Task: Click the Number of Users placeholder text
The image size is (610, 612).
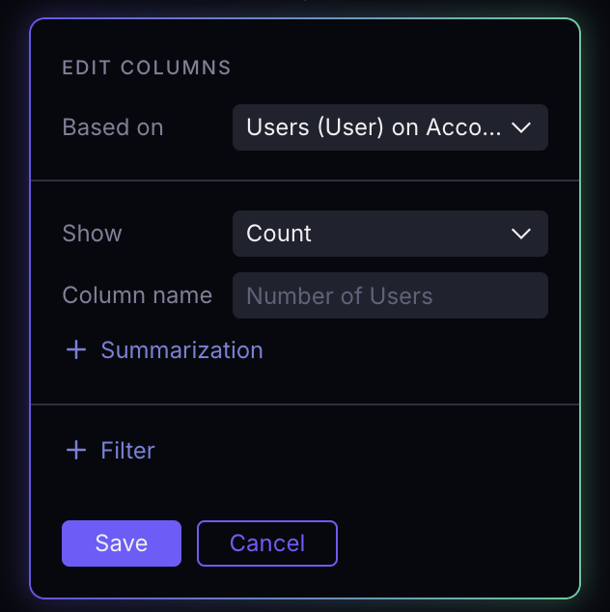Action: pyautogui.click(x=340, y=295)
